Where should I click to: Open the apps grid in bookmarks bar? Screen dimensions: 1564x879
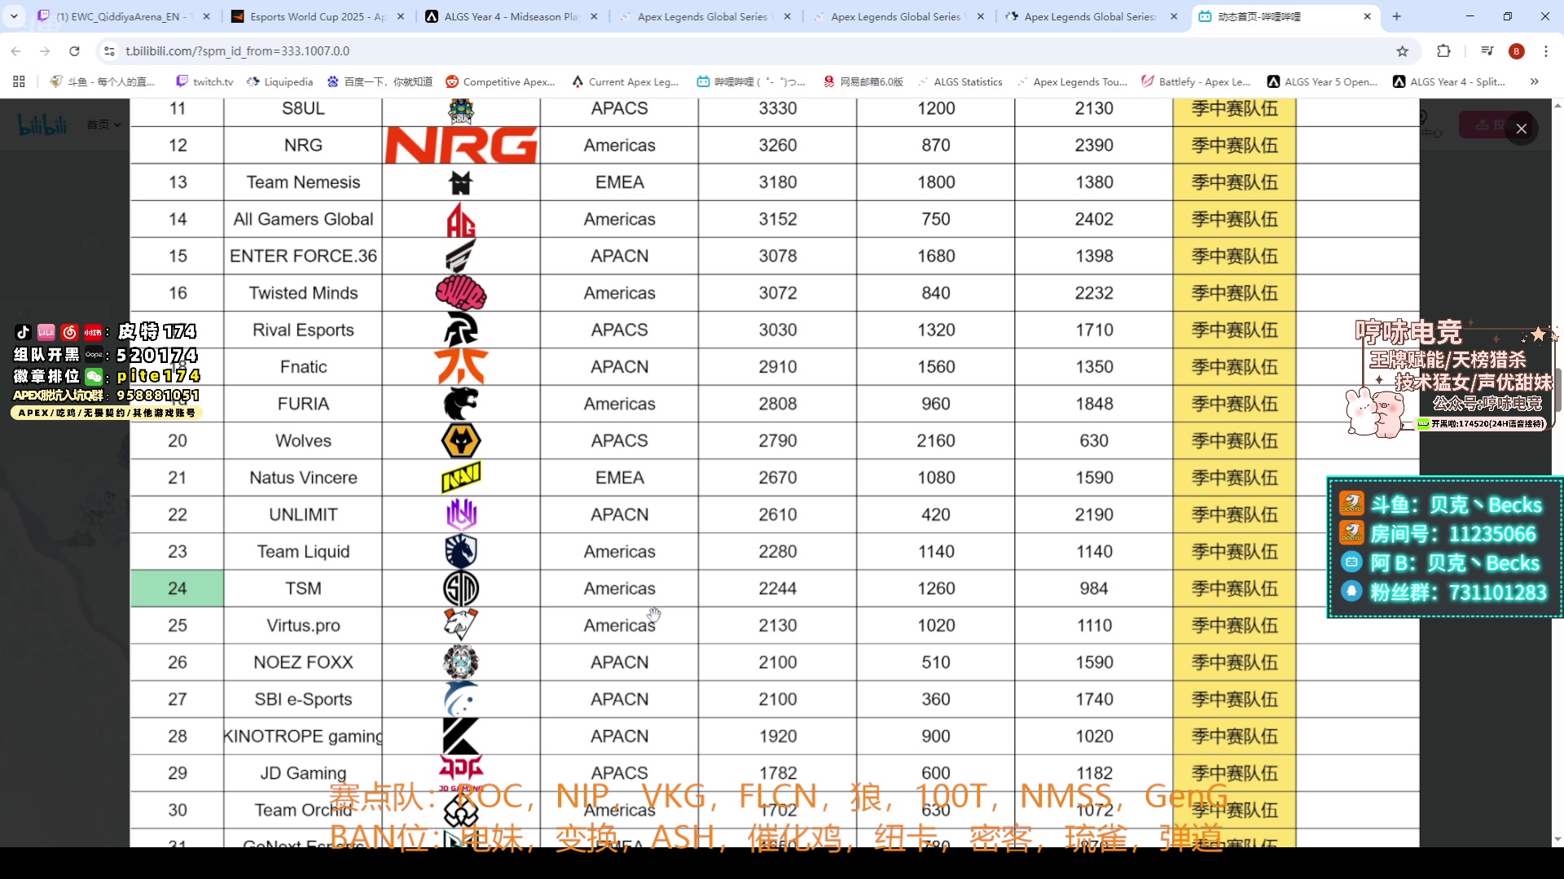point(19,81)
